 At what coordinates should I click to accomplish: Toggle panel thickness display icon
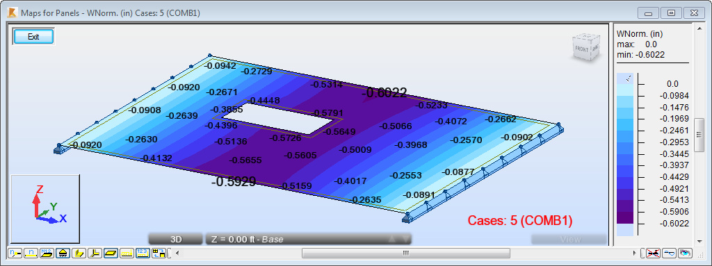click(x=110, y=253)
